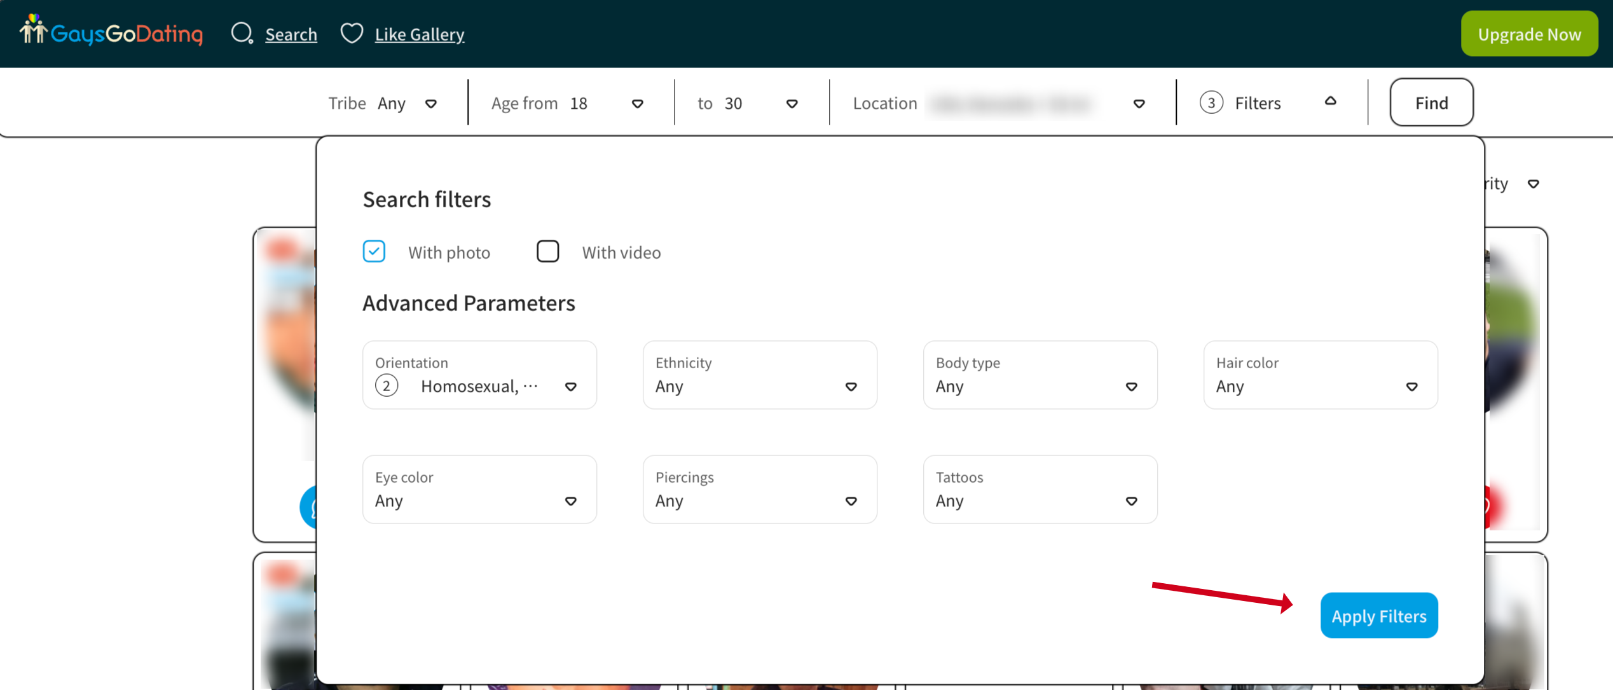Screen dimensions: 1613x690
Task: Enable the With video checkbox
Action: (x=547, y=252)
